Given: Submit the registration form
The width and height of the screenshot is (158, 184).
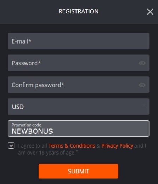Looking at the screenshot, I should [x=79, y=171].
